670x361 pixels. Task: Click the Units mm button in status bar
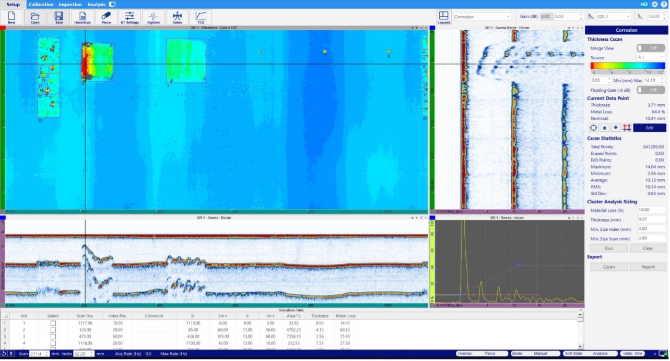coord(631,354)
